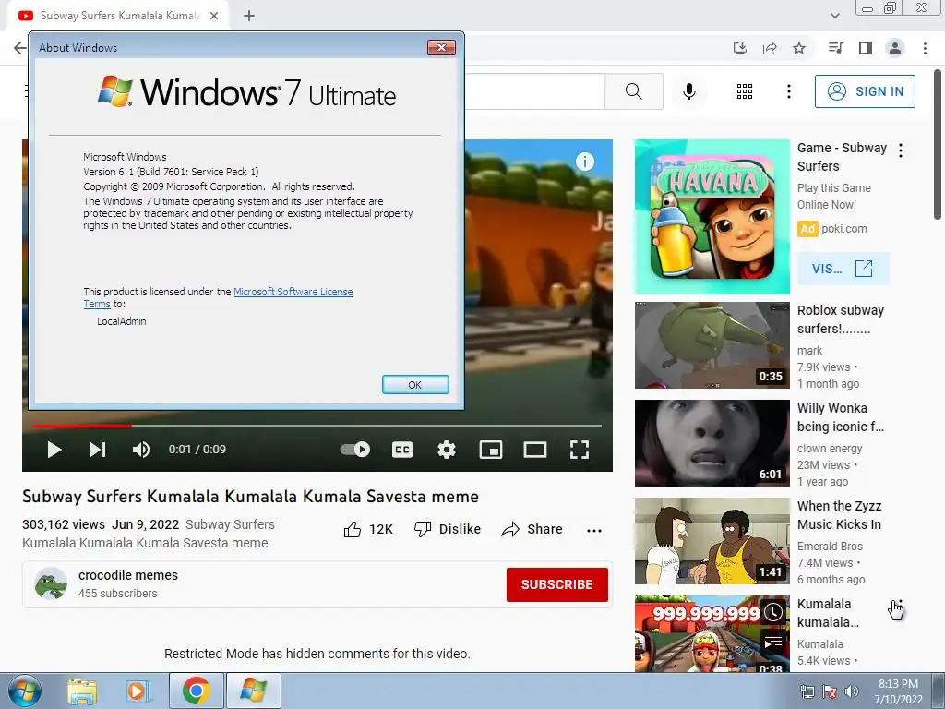Image resolution: width=945 pixels, height=709 pixels.
Task: Switch to Chrome in the taskbar
Action: pos(196,691)
